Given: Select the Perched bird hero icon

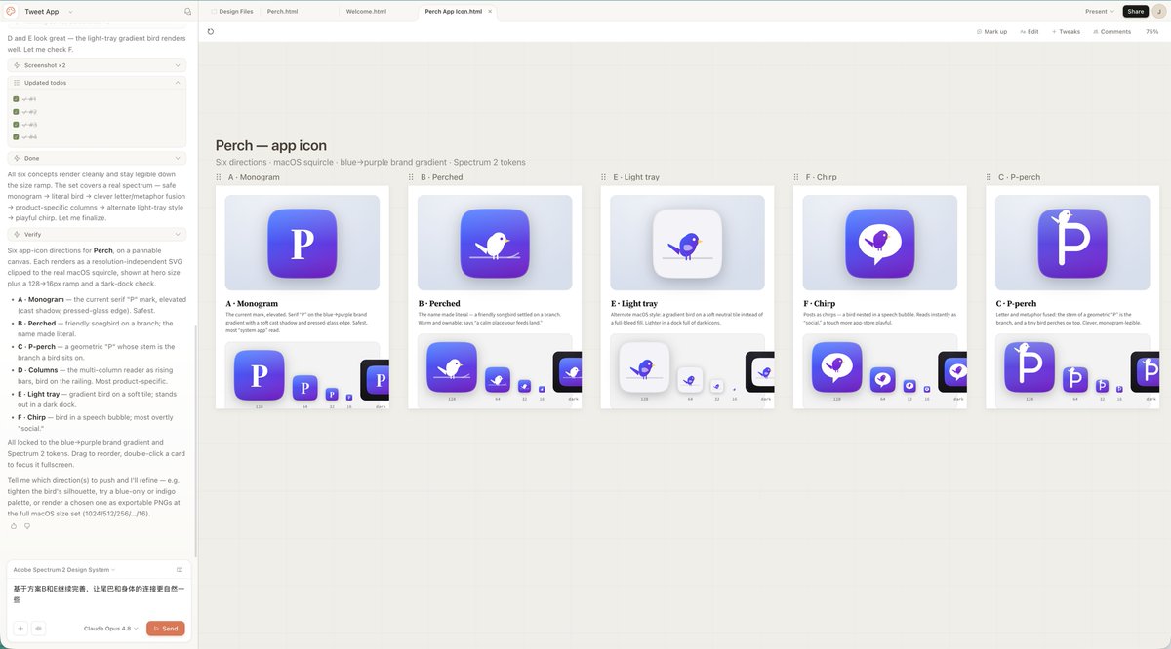Looking at the screenshot, I should [495, 243].
